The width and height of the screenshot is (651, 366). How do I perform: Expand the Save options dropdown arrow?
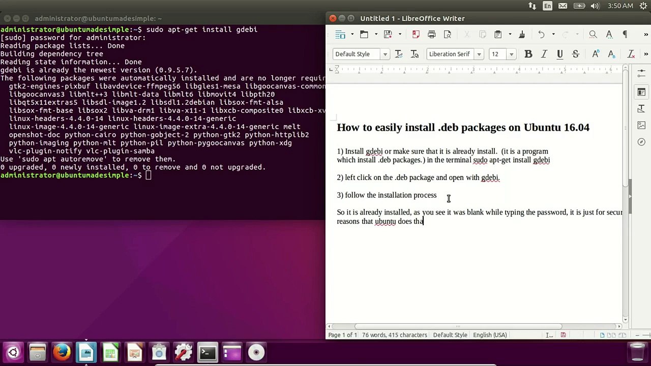click(400, 35)
